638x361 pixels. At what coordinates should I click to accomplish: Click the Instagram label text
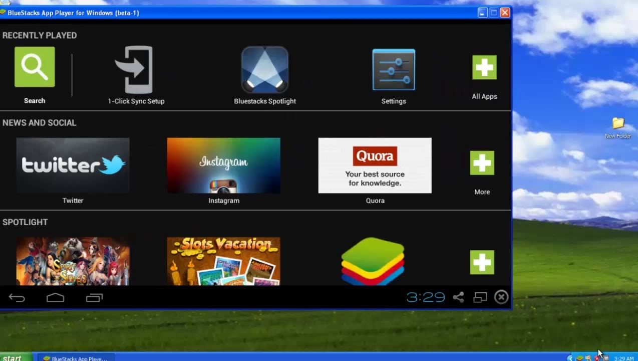coord(224,201)
